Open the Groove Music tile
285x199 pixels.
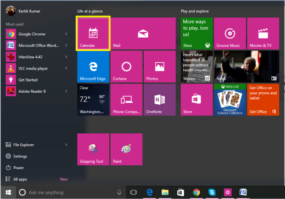point(230,33)
